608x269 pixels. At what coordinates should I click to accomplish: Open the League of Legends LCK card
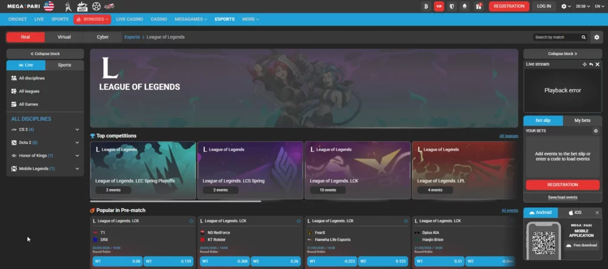357,170
